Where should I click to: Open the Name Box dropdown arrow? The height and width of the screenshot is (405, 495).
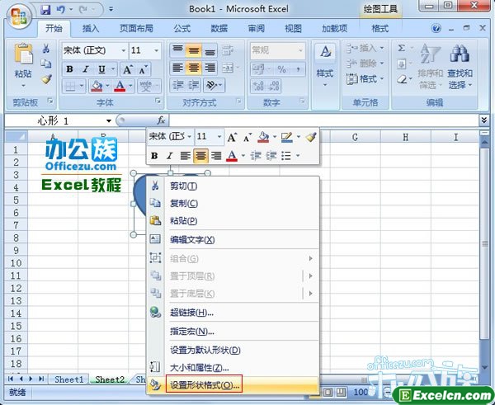[x=109, y=121]
